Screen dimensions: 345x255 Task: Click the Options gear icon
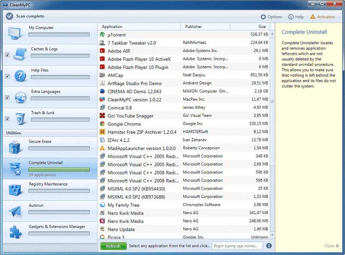263,17
